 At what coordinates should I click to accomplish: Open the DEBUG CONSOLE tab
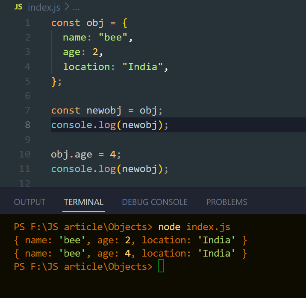point(155,202)
